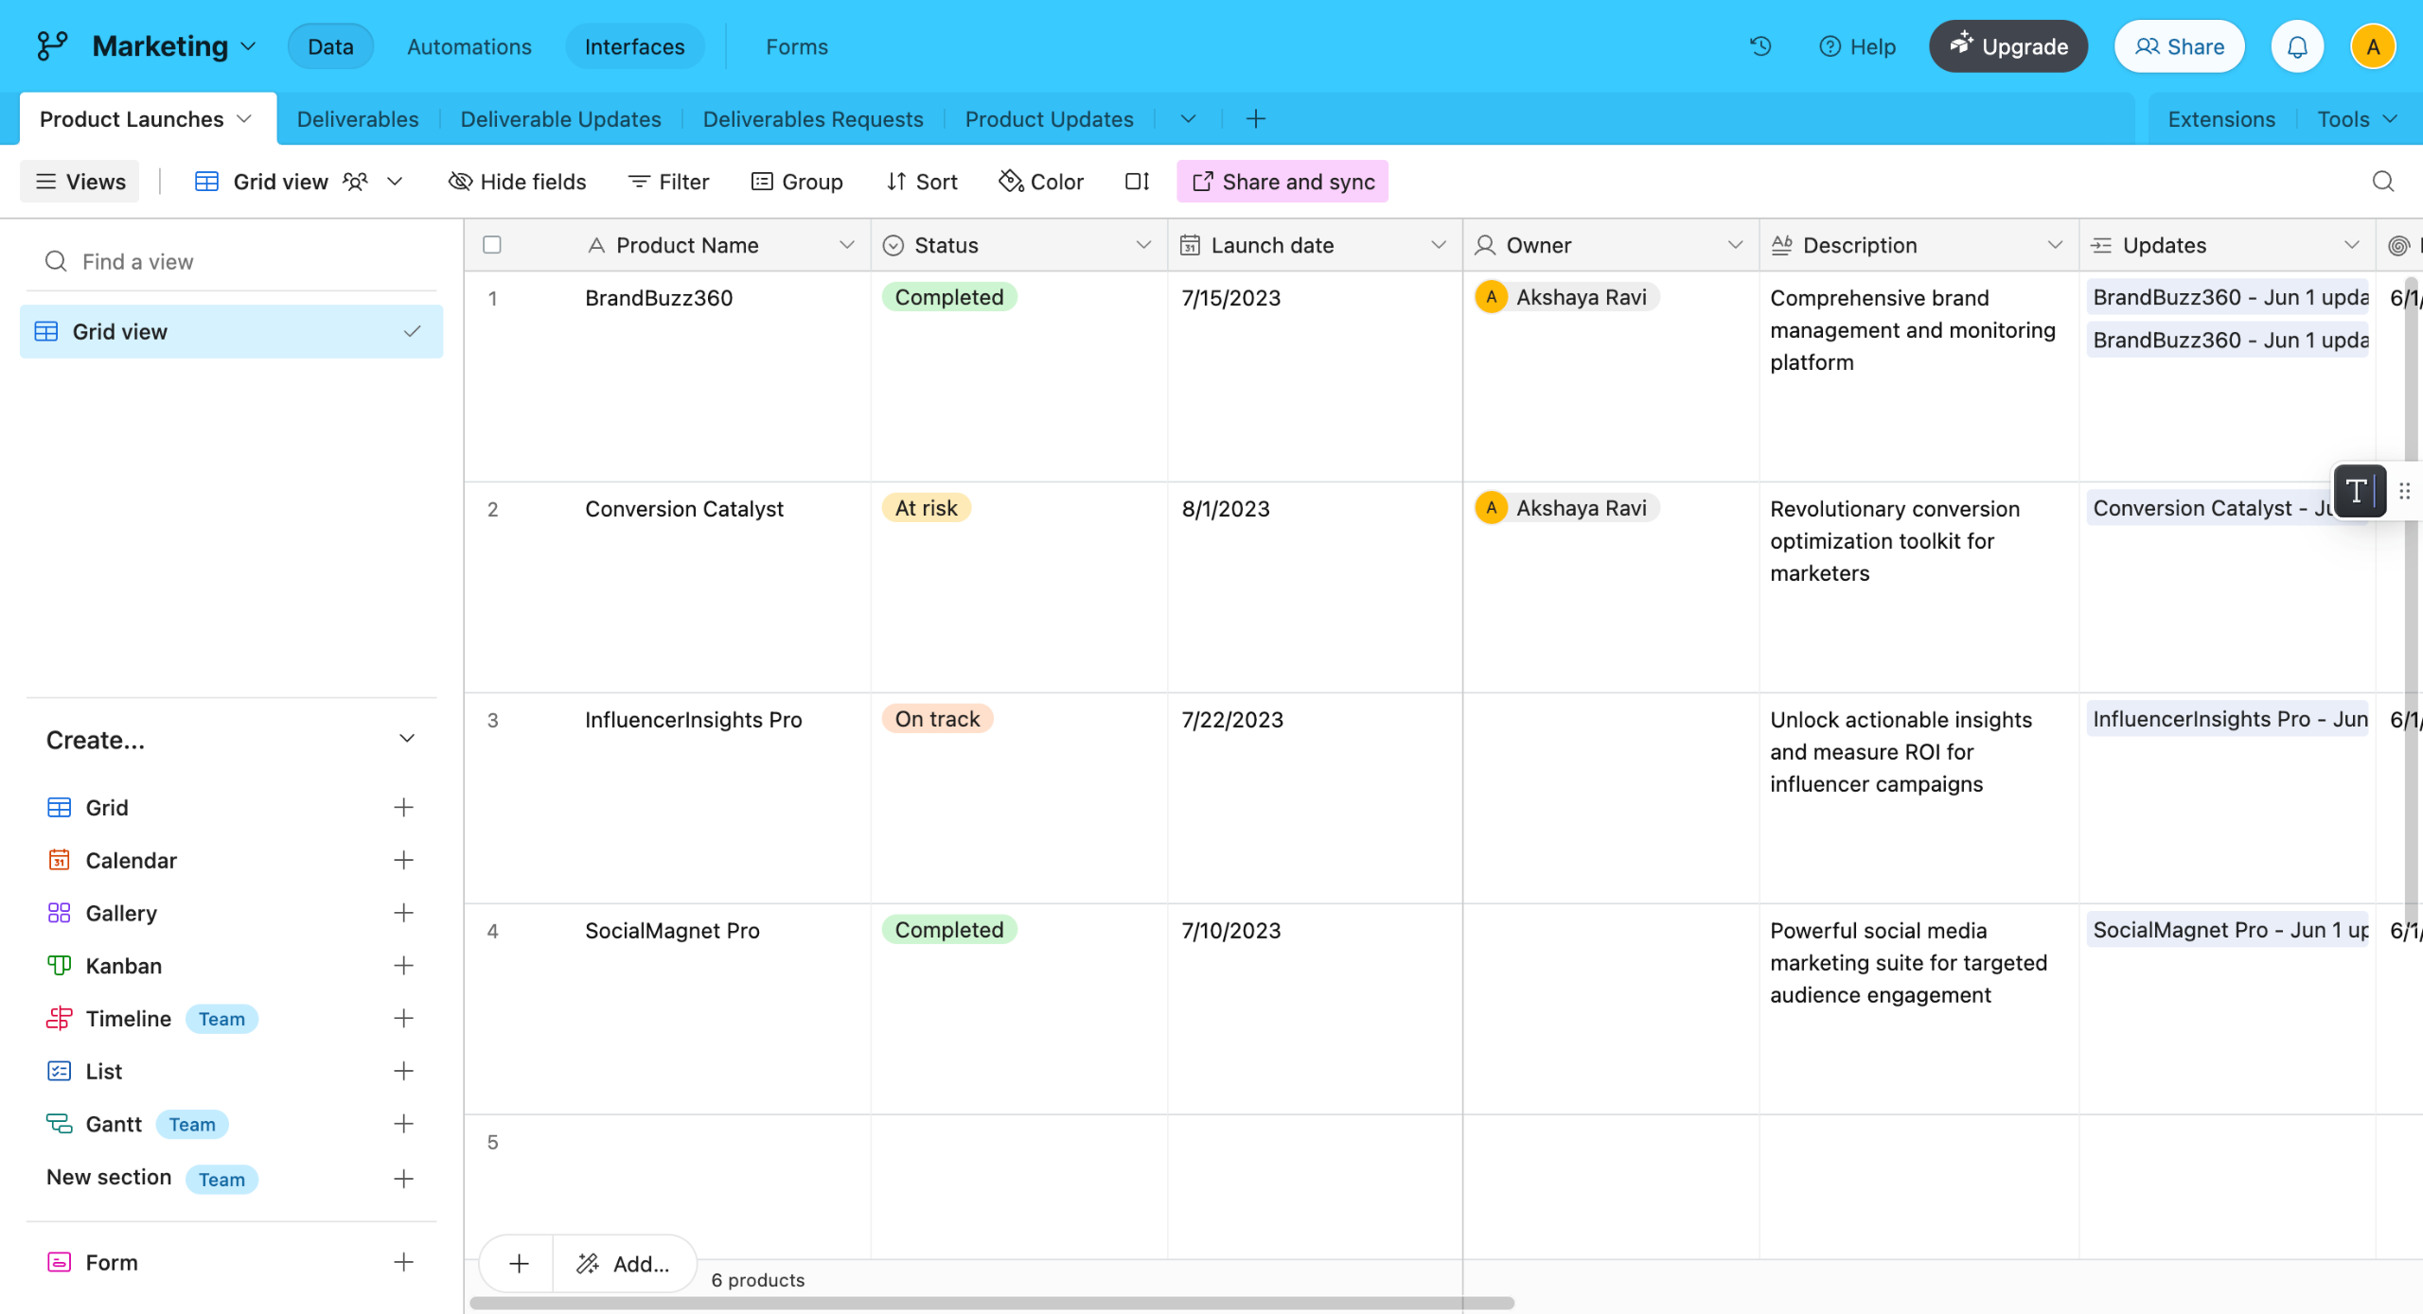Click the account avatar icon

(x=2372, y=46)
